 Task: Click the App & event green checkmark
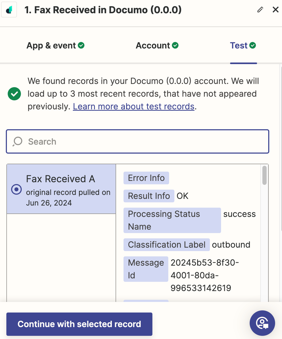coord(81,46)
